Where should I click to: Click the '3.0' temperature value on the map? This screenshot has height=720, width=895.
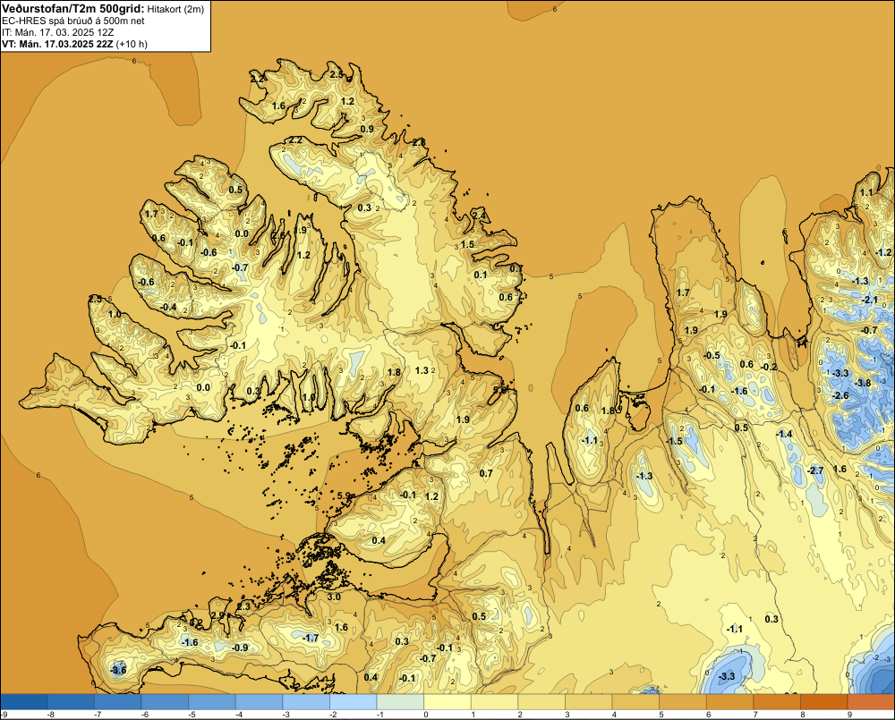[335, 597]
